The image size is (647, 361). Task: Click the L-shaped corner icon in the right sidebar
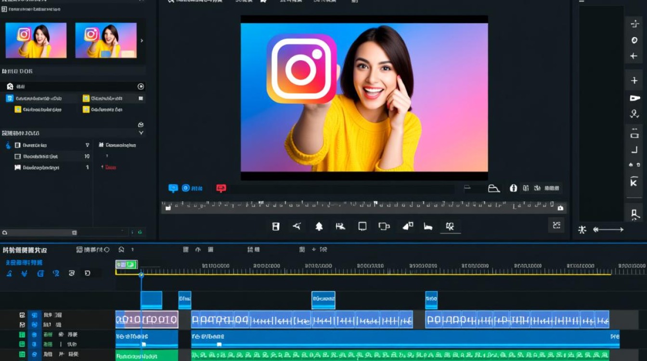coord(634,151)
